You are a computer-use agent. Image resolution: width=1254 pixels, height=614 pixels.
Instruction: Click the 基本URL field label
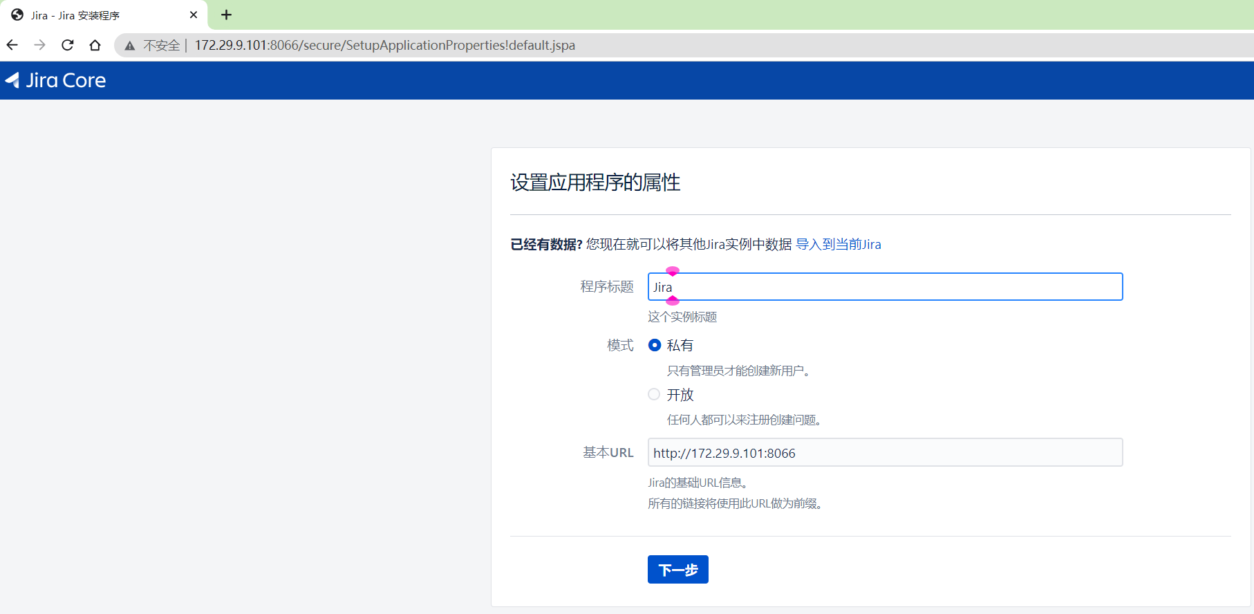coord(608,452)
